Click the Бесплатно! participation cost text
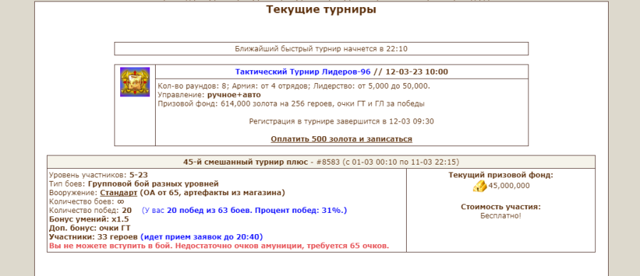This screenshot has width=640, height=276. click(x=501, y=216)
